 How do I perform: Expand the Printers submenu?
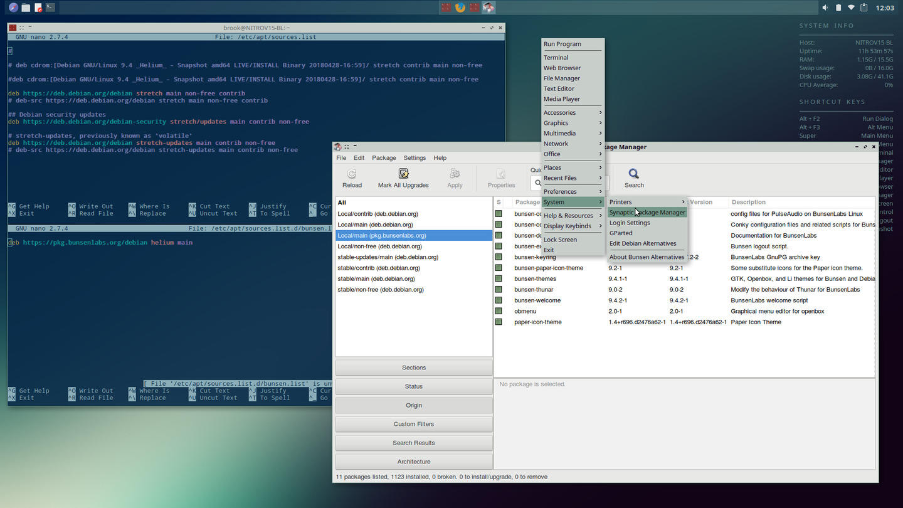[647, 202]
